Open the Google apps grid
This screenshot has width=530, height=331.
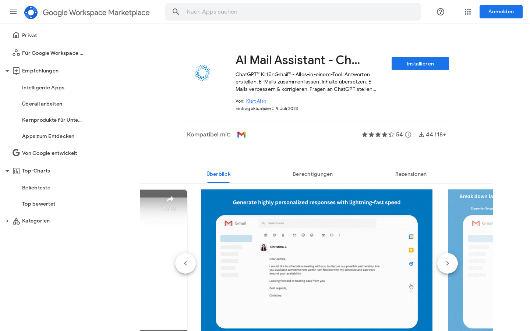468,12
